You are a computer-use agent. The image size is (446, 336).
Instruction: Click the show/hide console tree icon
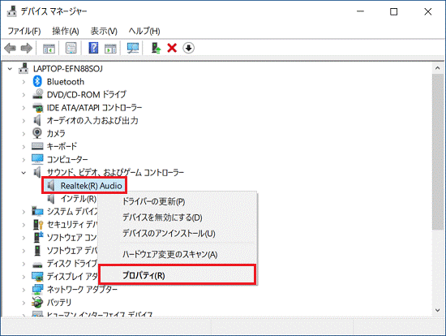(49, 48)
